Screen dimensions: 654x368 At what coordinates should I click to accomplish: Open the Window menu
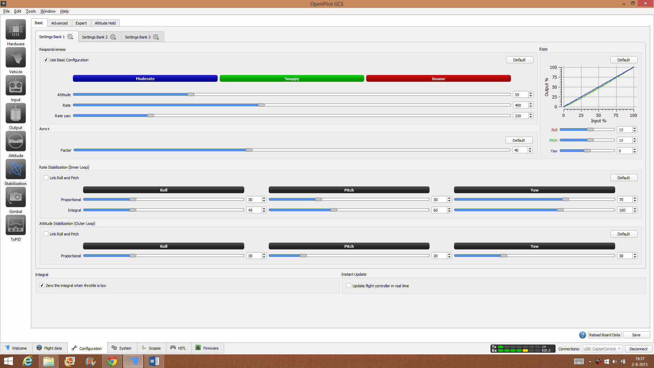pyautogui.click(x=48, y=11)
